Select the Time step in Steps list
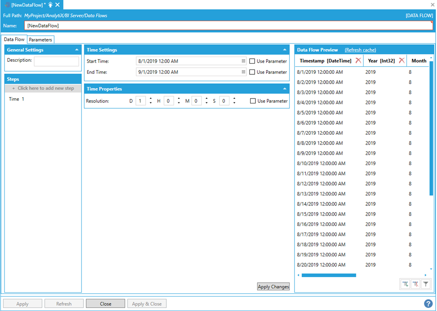The height and width of the screenshot is (311, 437). point(17,99)
